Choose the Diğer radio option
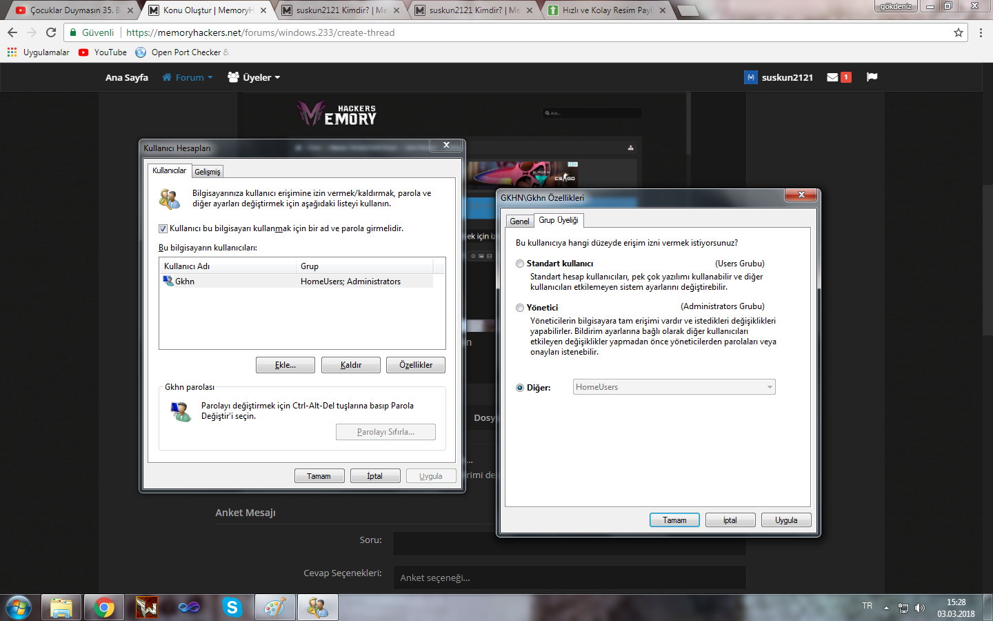 (520, 388)
